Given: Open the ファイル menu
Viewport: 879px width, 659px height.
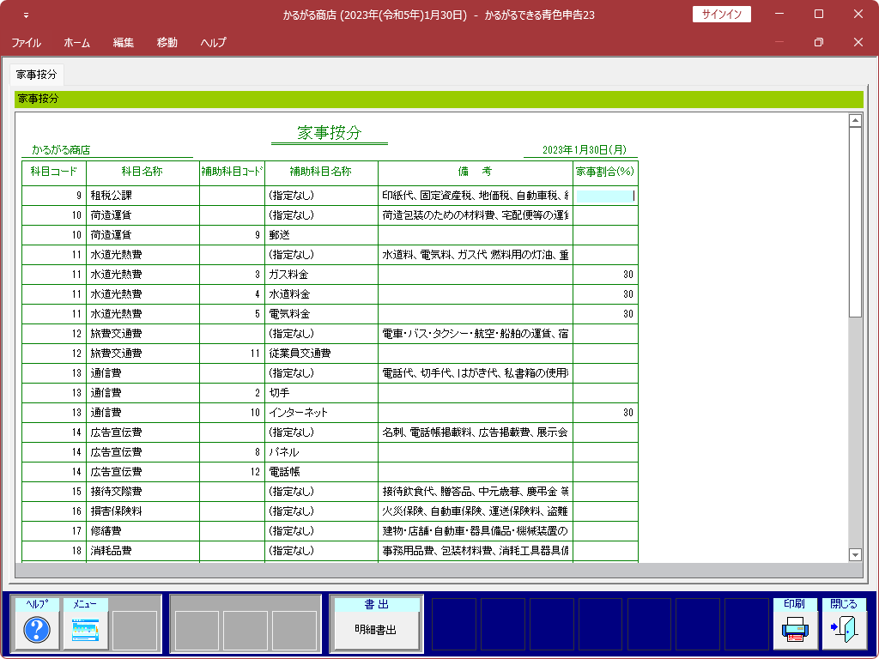Looking at the screenshot, I should [x=26, y=43].
